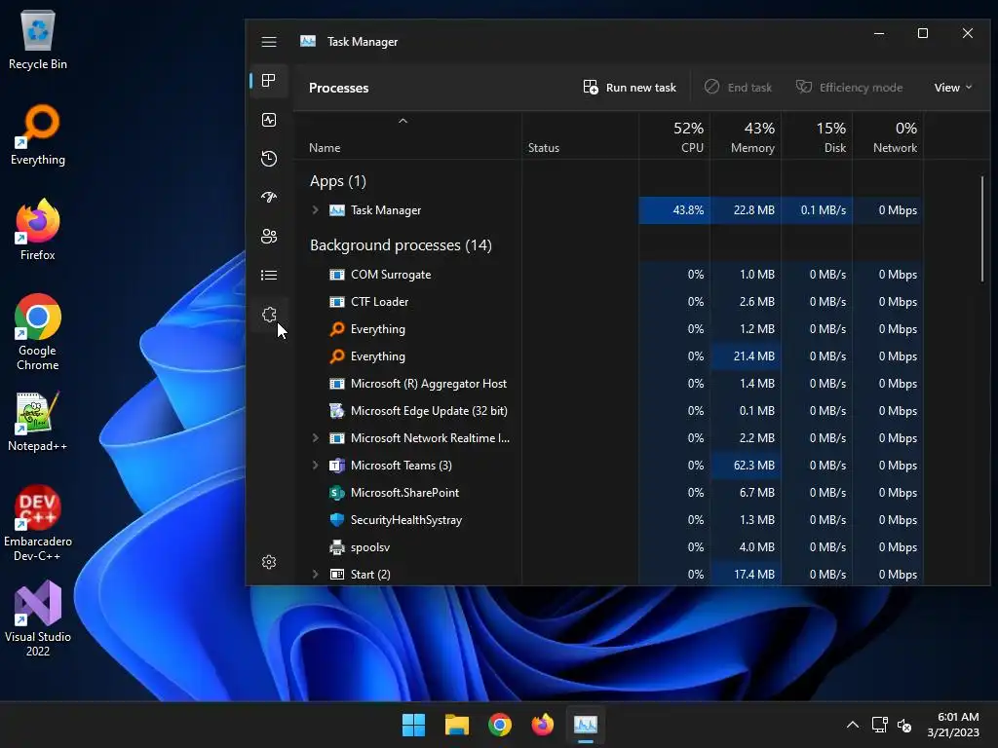Click the Background processes (14) heading
This screenshot has width=998, height=748.
coord(401,245)
